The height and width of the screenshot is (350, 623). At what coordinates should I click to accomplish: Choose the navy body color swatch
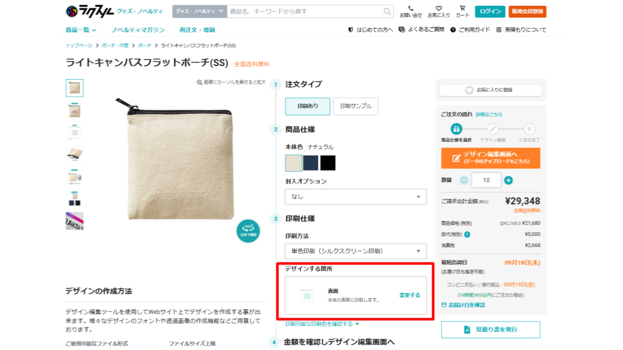click(311, 162)
